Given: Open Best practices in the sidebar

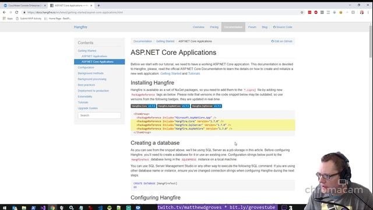Looking at the screenshot, I should (x=86, y=85).
